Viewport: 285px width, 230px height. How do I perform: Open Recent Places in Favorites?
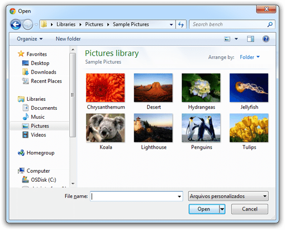click(46, 81)
